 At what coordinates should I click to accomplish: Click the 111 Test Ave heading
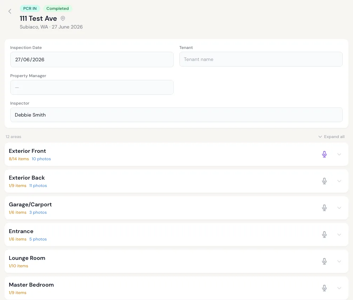click(38, 18)
